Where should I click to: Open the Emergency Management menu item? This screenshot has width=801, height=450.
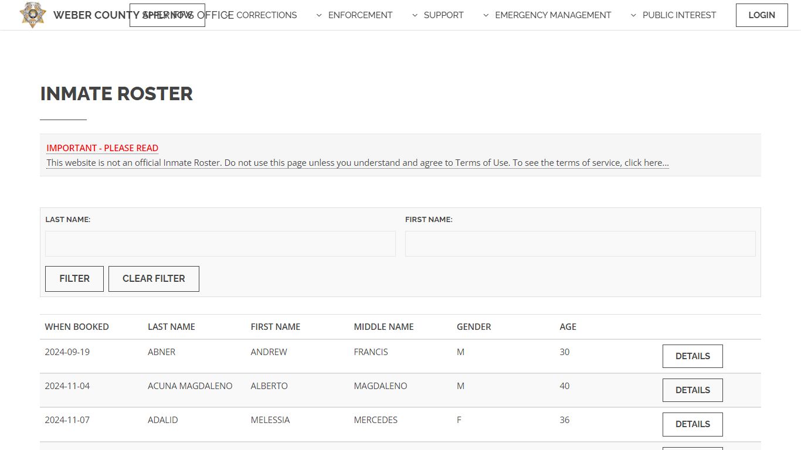point(553,15)
